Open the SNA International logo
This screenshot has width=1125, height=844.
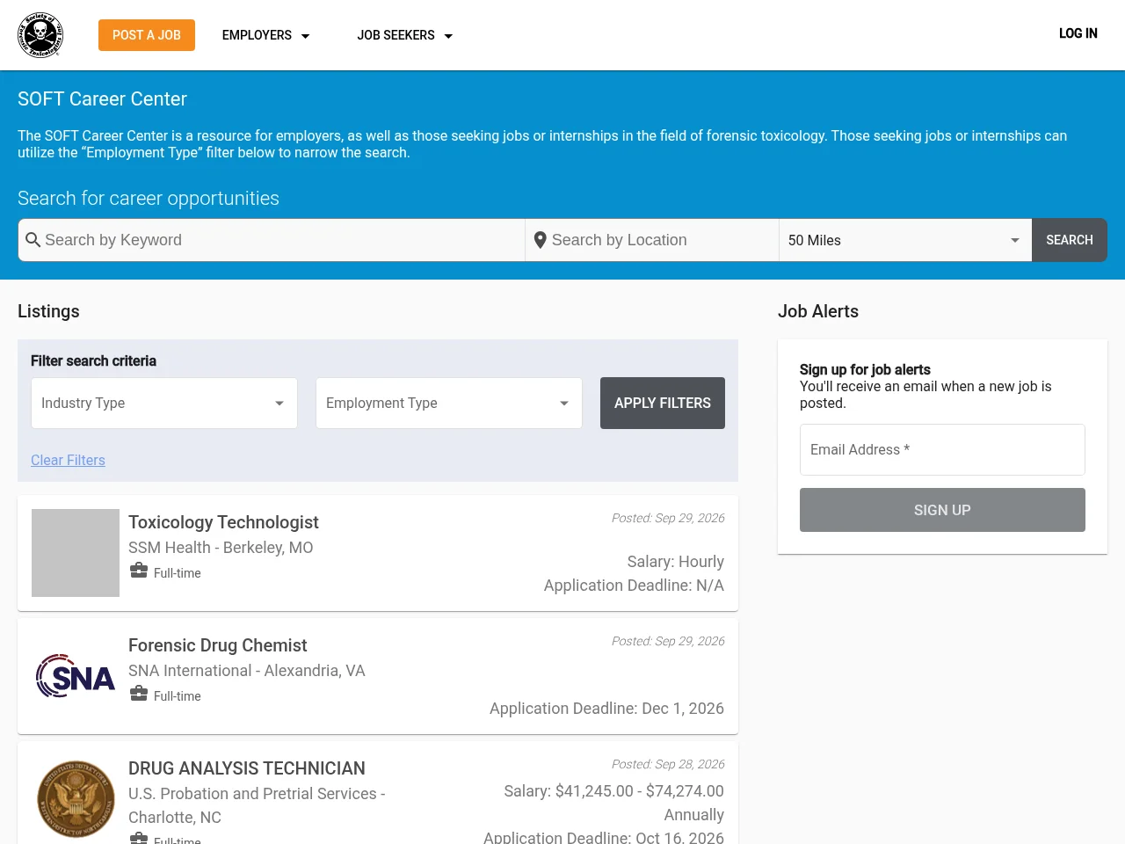(x=76, y=676)
